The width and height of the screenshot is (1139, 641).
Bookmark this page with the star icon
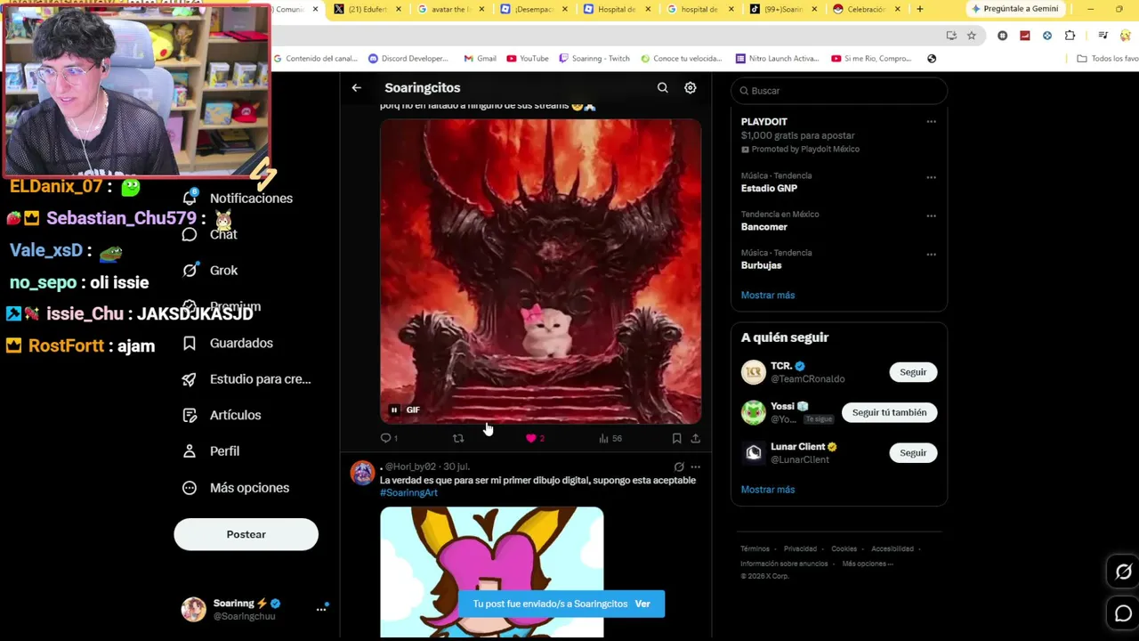[972, 36]
